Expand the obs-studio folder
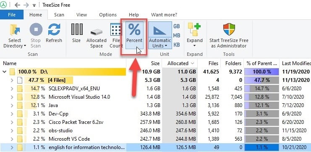311x152 pixels. tap(12, 131)
